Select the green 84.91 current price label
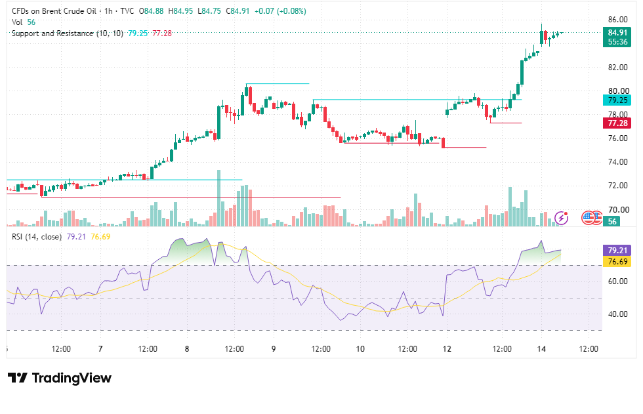The image size is (643, 414). 617,37
